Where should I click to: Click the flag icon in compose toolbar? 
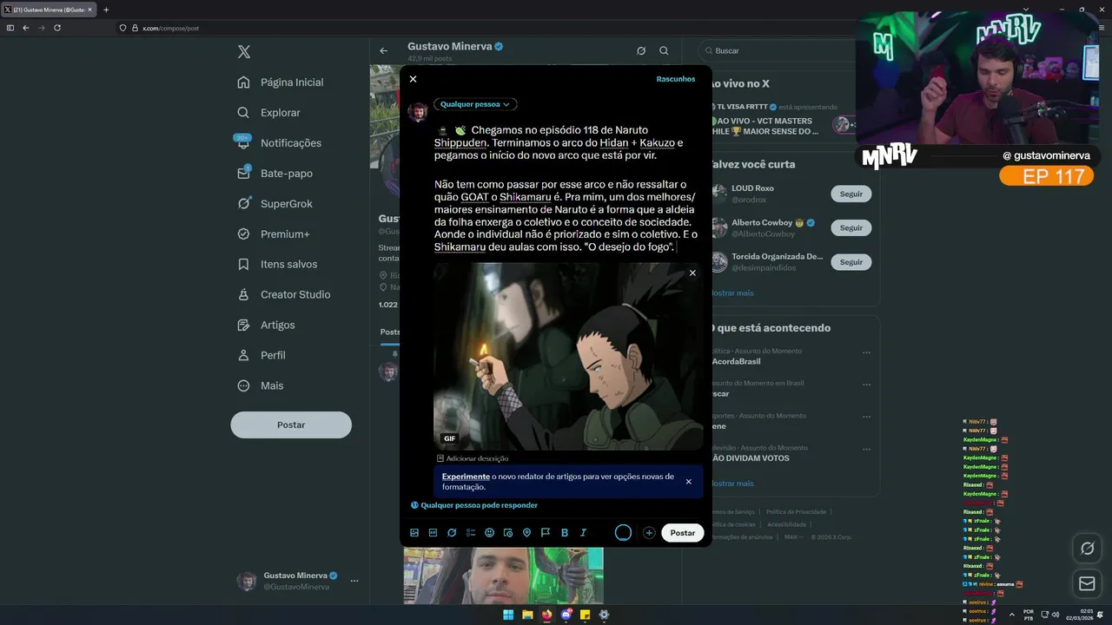click(546, 533)
